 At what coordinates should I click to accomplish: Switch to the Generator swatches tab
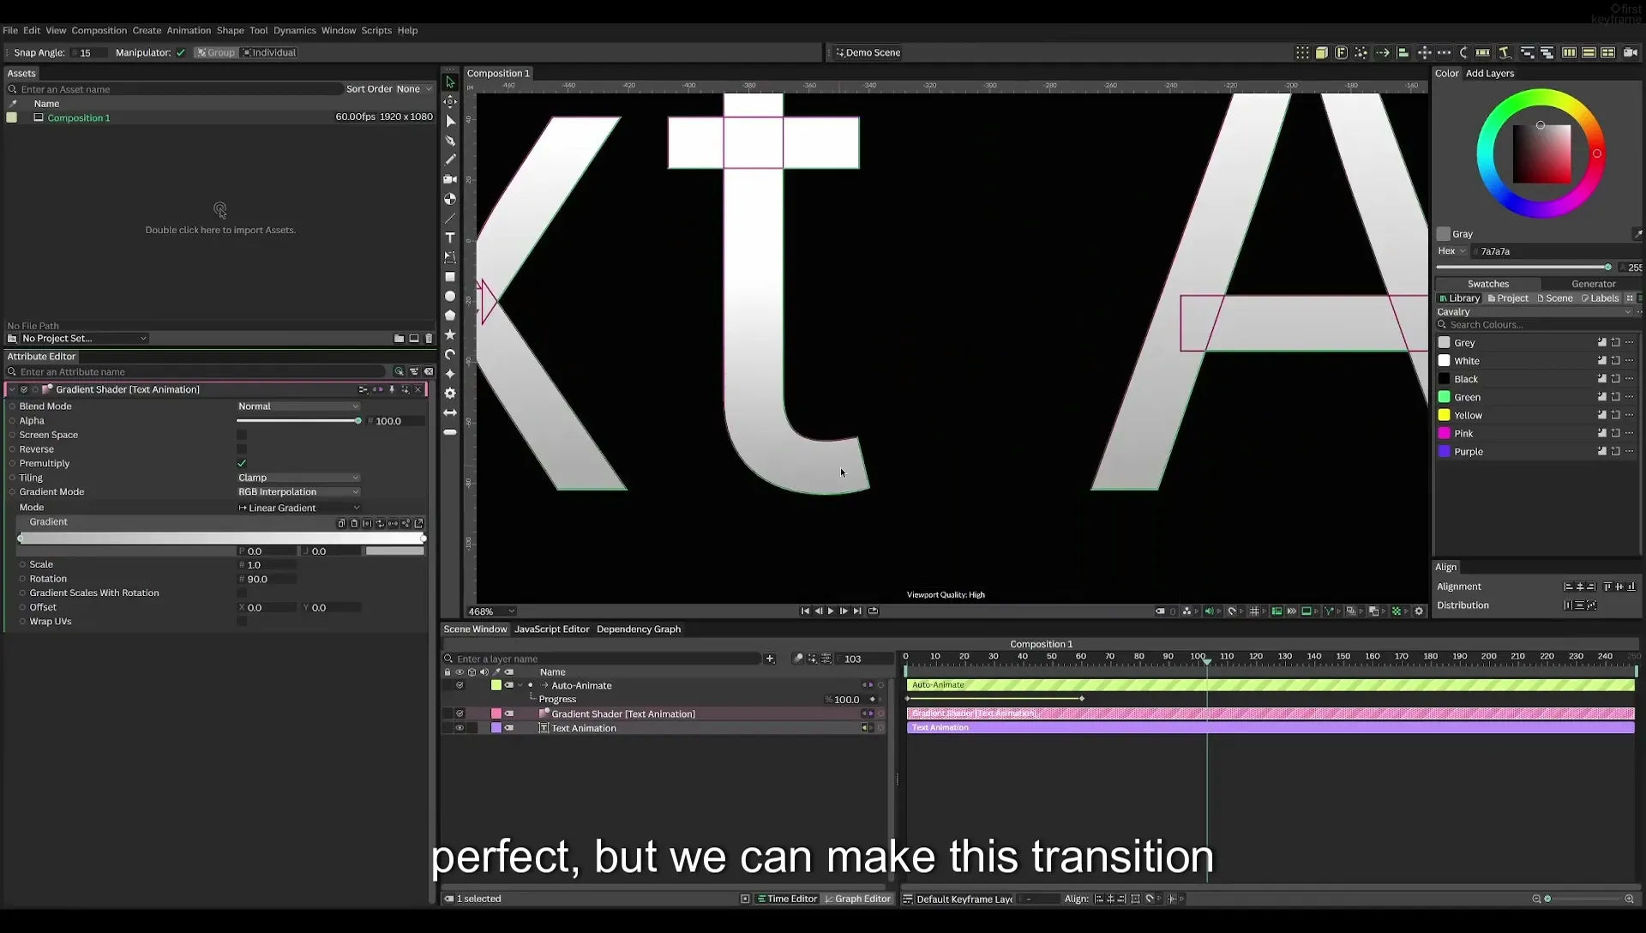1593,284
